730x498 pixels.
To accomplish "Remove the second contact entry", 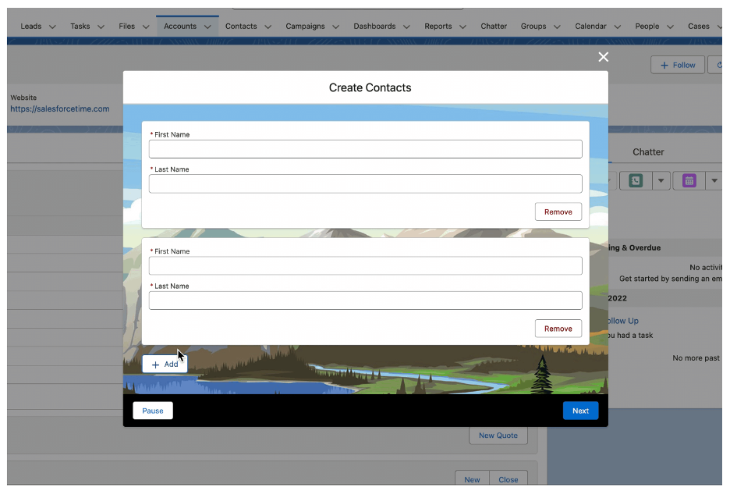I will point(558,329).
